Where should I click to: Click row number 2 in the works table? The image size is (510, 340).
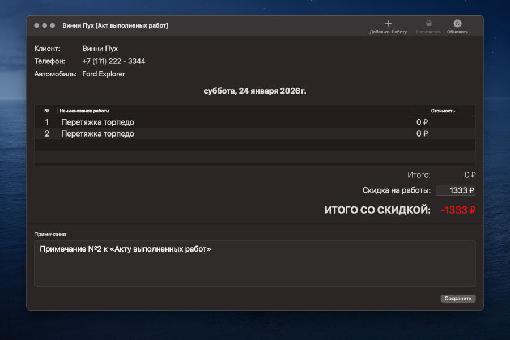(47, 134)
